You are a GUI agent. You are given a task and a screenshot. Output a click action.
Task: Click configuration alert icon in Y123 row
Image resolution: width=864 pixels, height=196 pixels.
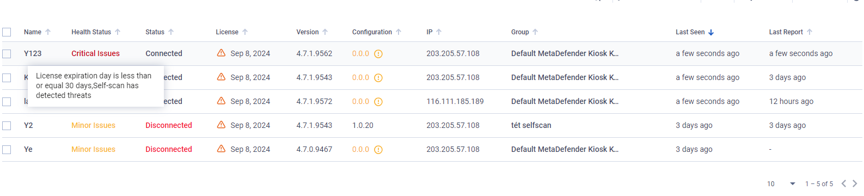(378, 54)
